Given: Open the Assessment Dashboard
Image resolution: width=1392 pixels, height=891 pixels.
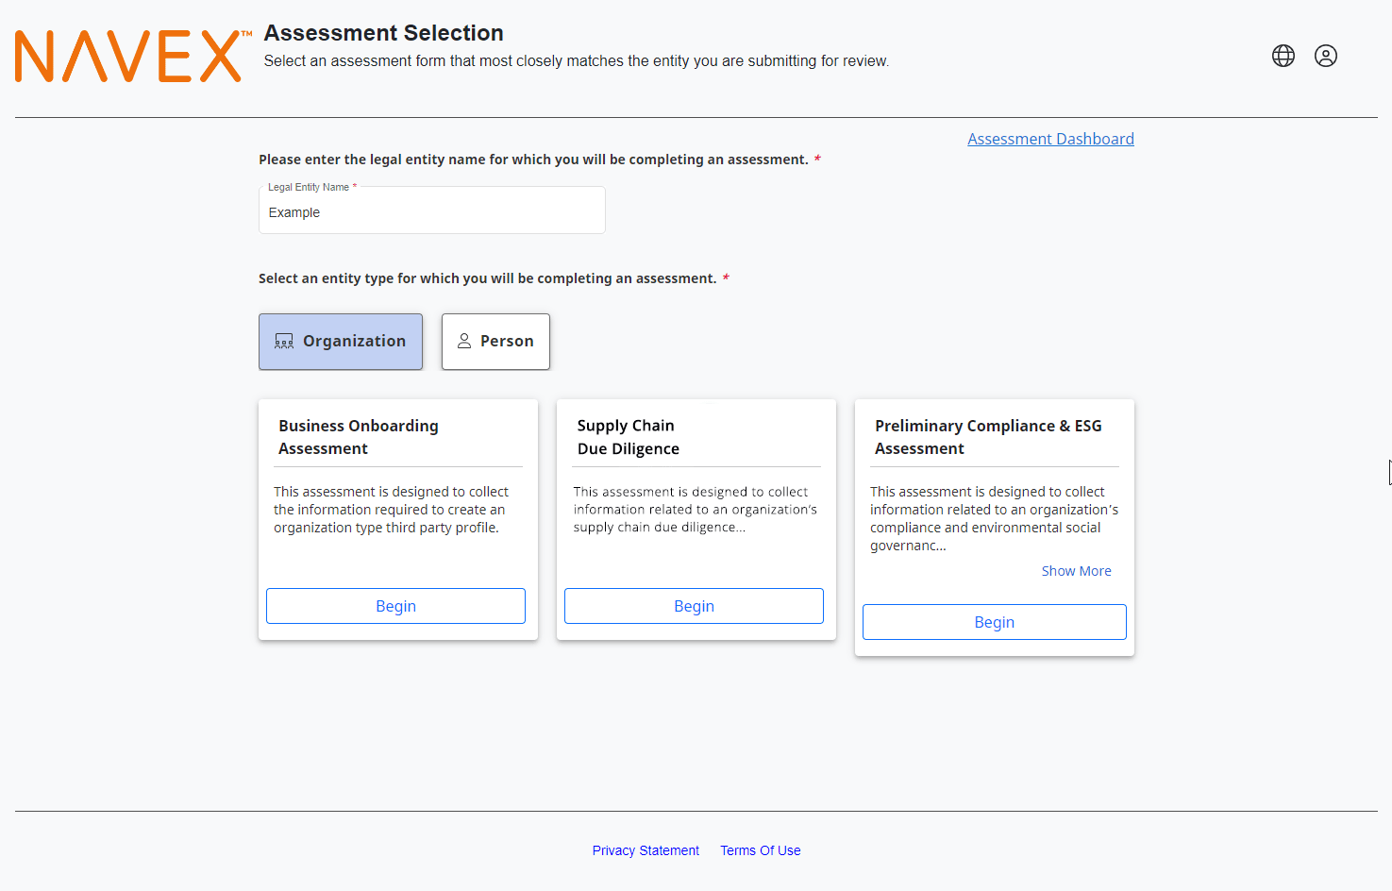Looking at the screenshot, I should [x=1050, y=138].
